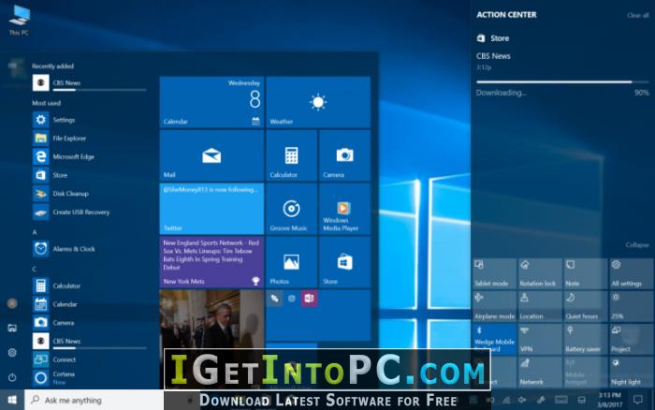Open the Calendar tile in Start
The height and width of the screenshot is (410, 655).
[x=211, y=102]
